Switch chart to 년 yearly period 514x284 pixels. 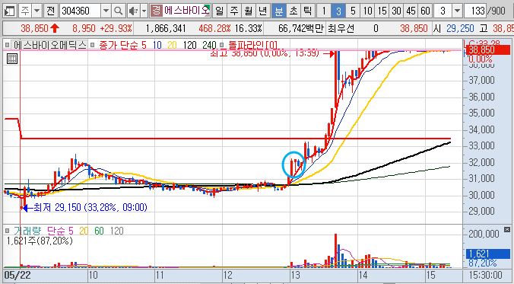[262, 11]
